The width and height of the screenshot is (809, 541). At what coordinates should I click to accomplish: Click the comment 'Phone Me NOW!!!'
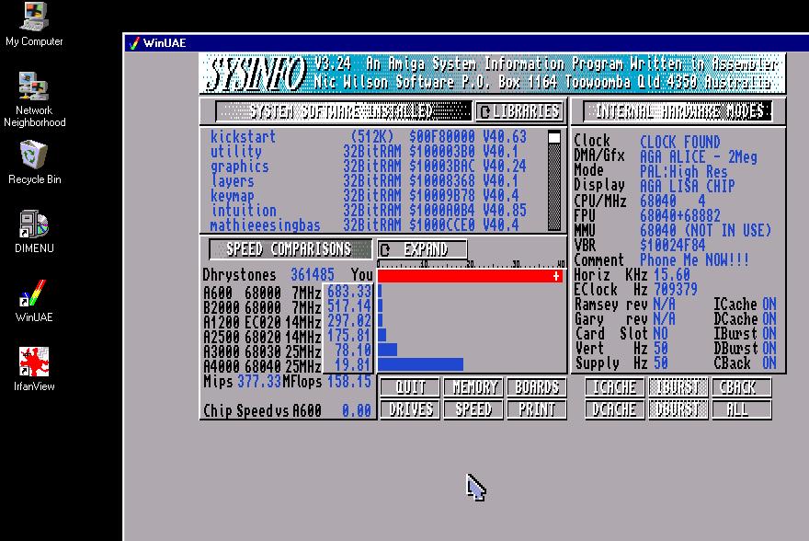pos(694,259)
